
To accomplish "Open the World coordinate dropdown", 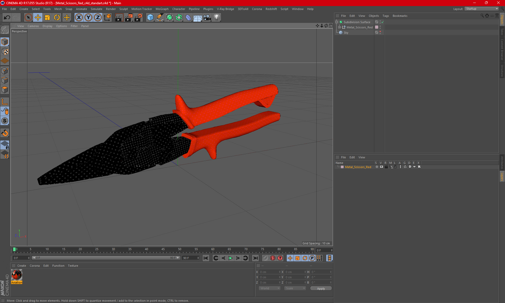I will point(270,288).
